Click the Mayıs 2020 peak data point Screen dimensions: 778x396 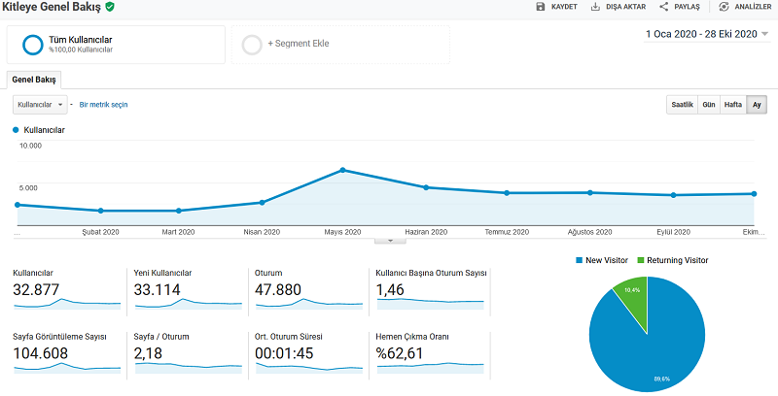(343, 170)
